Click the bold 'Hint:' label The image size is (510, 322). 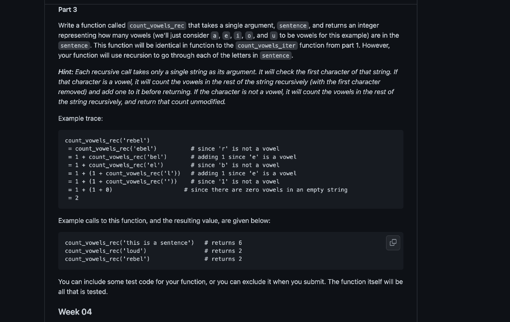[x=66, y=72]
